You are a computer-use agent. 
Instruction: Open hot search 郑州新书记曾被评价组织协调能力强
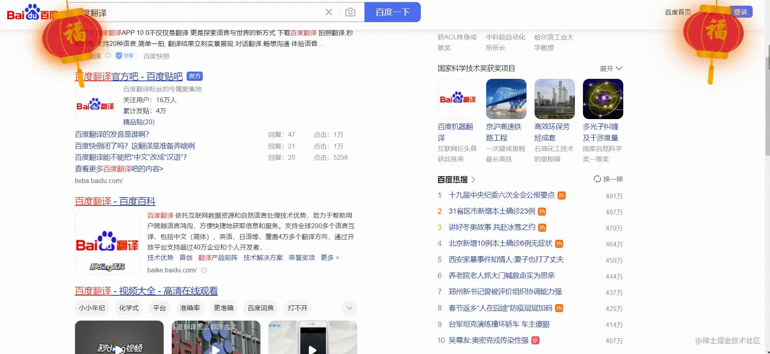(x=505, y=292)
